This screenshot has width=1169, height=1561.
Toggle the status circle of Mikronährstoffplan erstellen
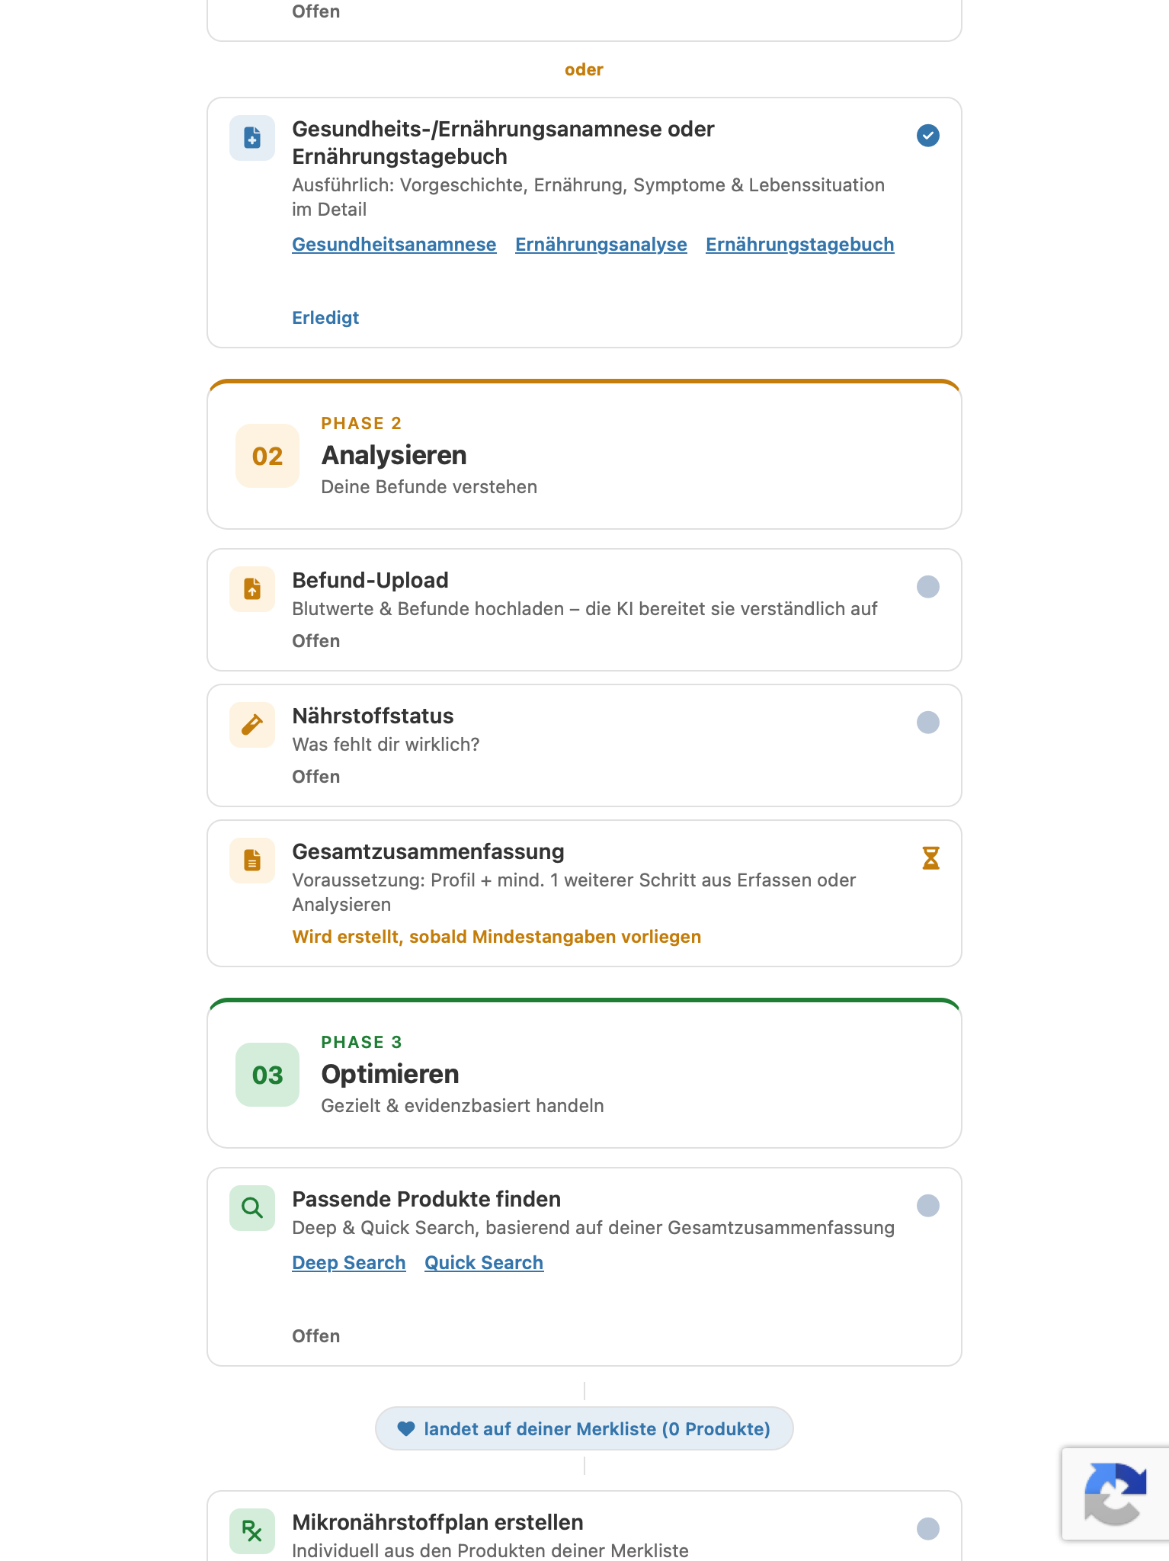pos(928,1529)
